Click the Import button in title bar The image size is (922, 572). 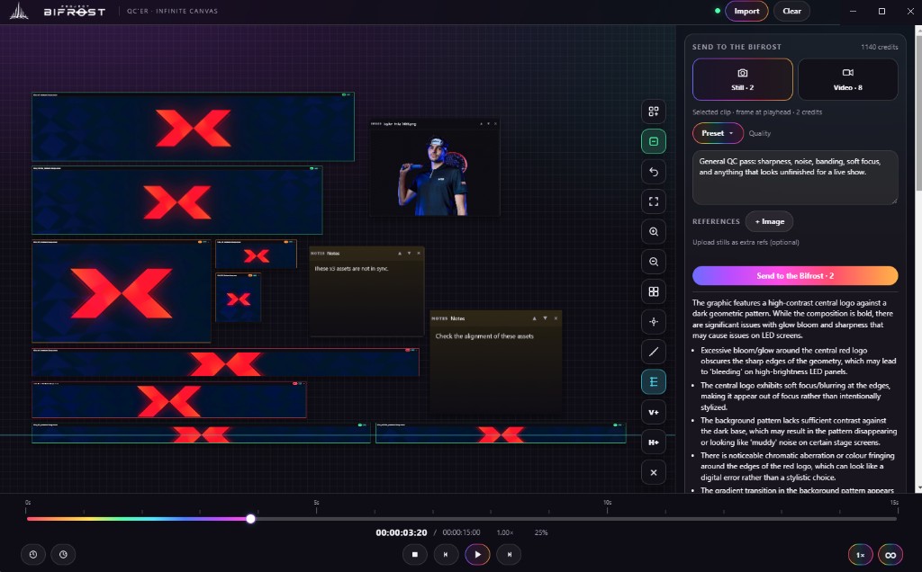click(746, 11)
